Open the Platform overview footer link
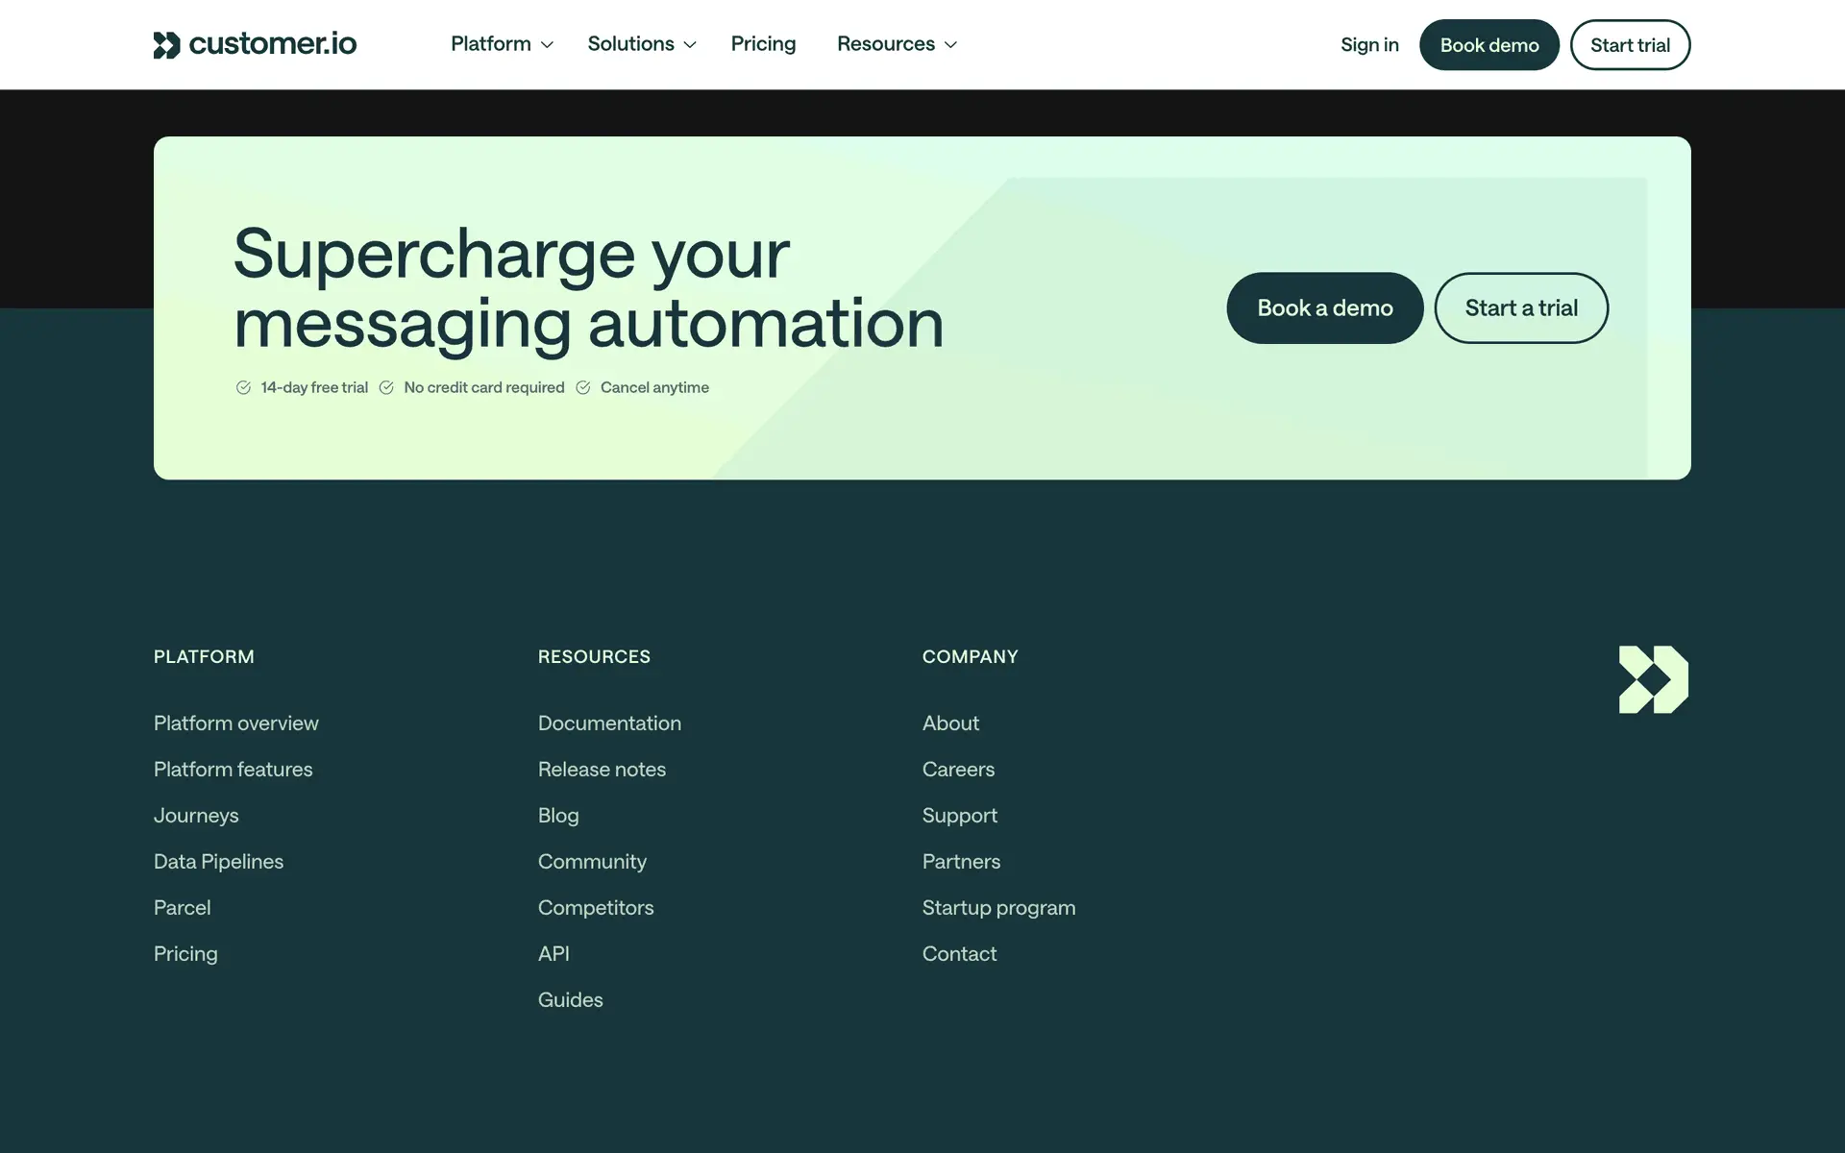Screen dimensions: 1845x1153 (x=236, y=723)
